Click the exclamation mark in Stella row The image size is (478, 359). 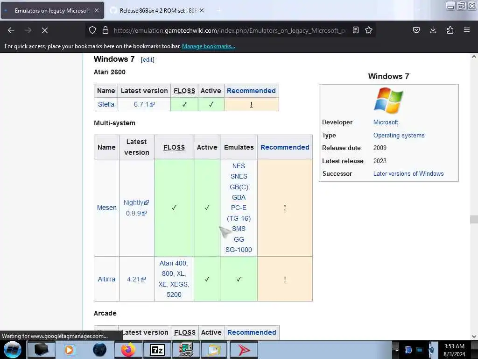(251, 104)
